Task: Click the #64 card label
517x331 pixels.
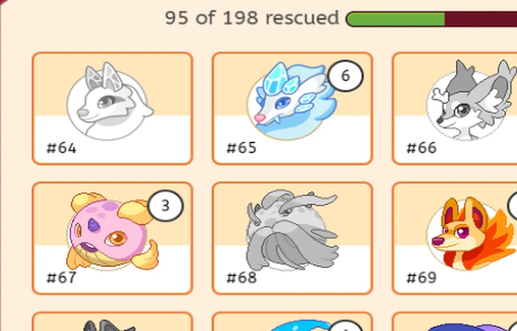Action: 62,148
